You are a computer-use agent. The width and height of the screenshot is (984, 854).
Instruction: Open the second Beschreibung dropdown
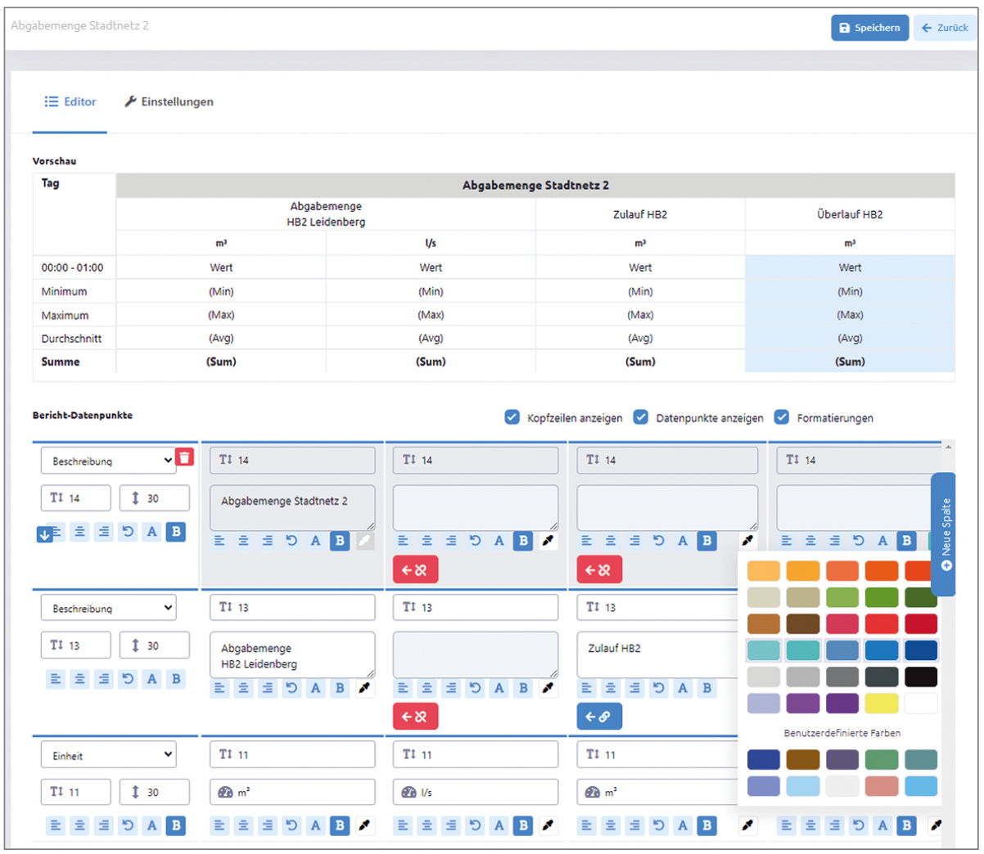[108, 608]
